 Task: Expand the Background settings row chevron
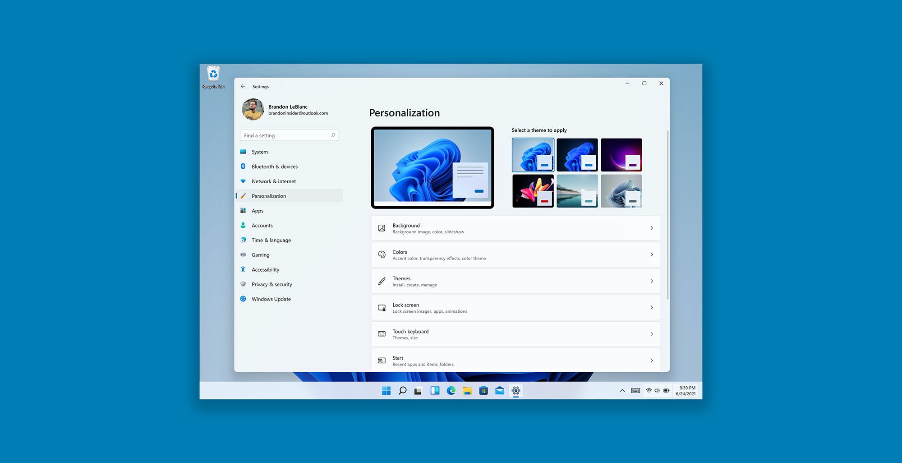(x=651, y=228)
